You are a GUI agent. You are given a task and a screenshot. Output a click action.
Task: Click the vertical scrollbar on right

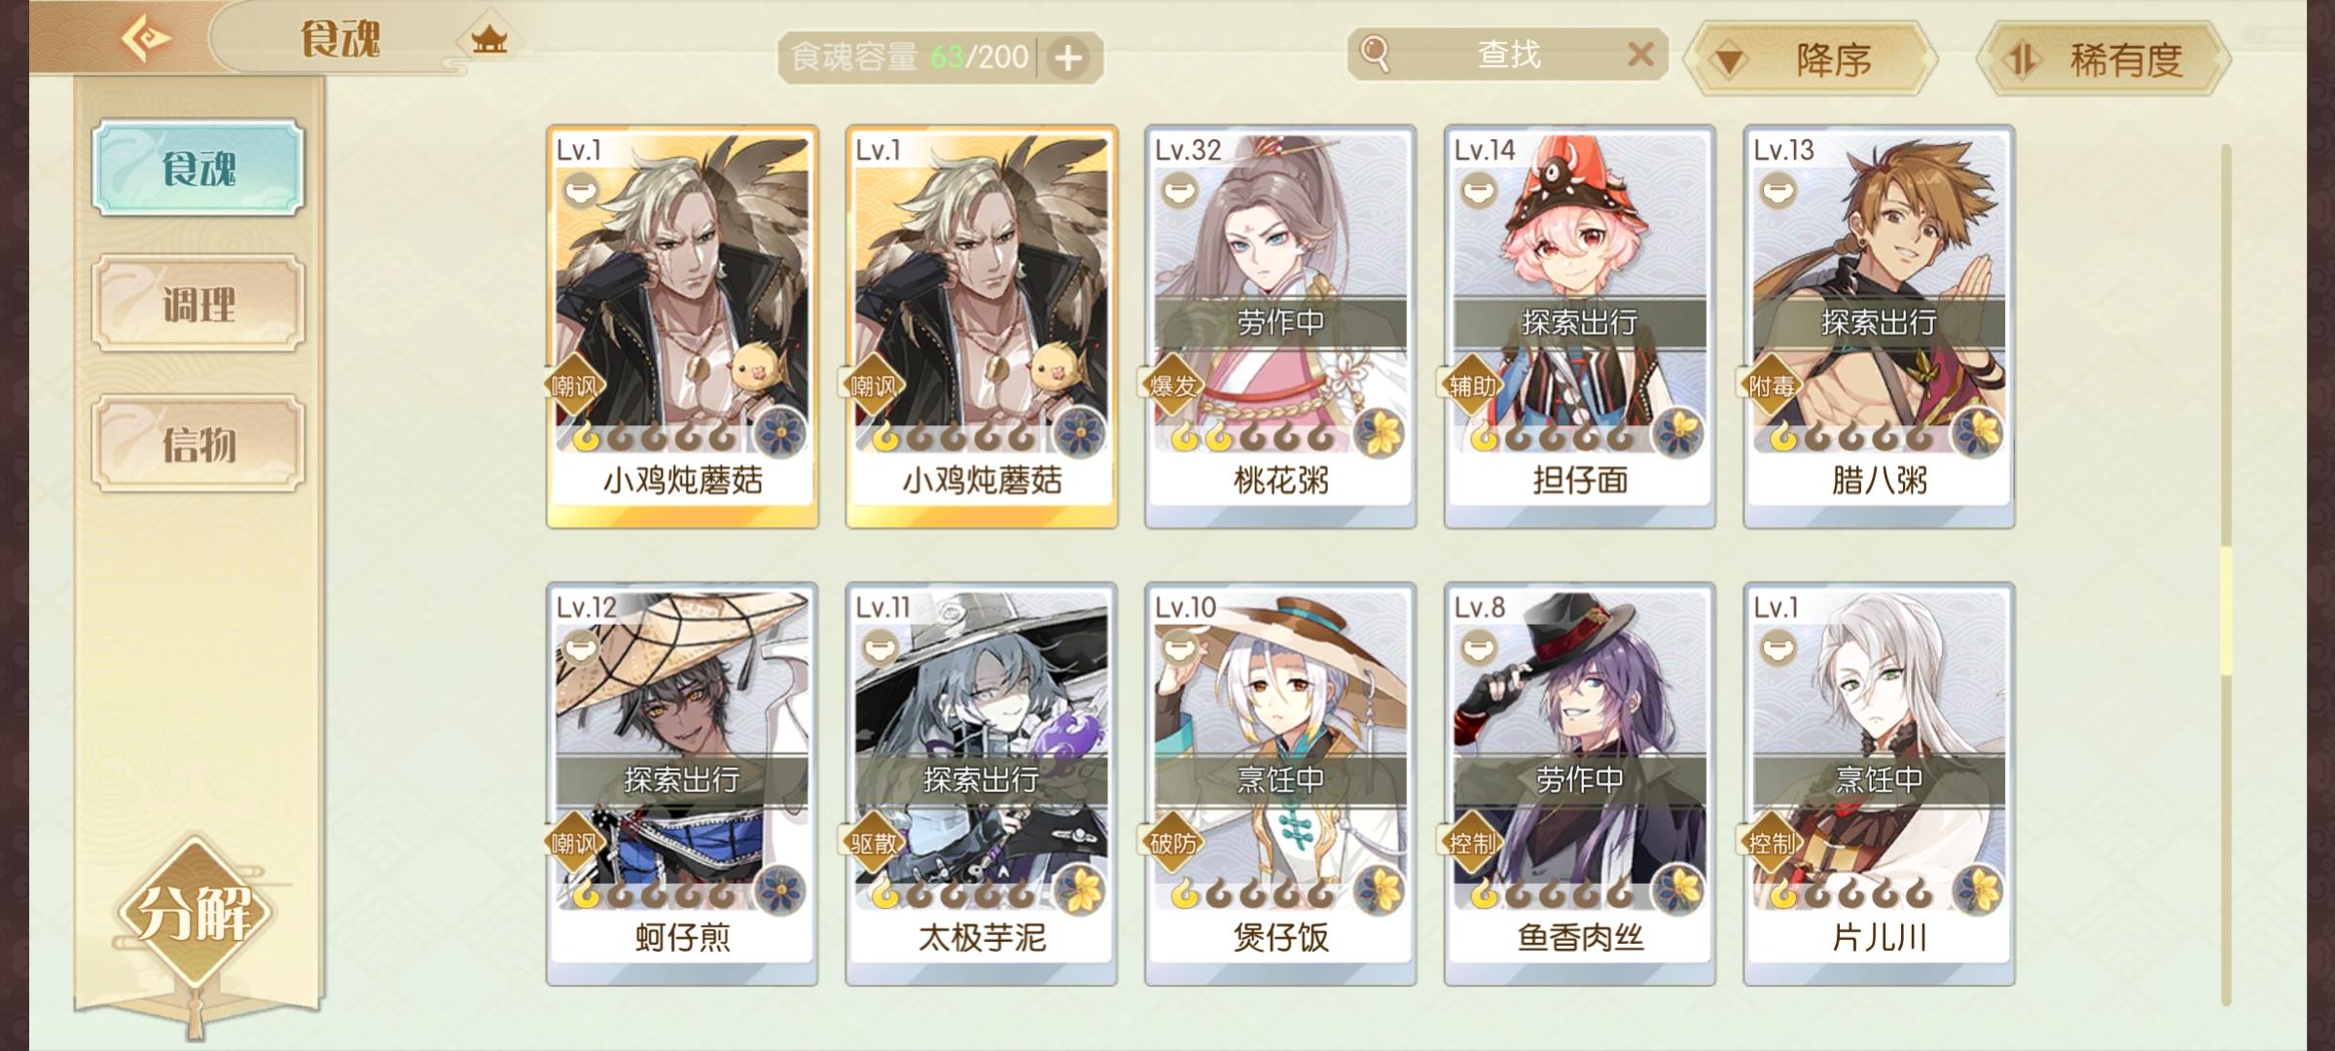coord(2226,574)
